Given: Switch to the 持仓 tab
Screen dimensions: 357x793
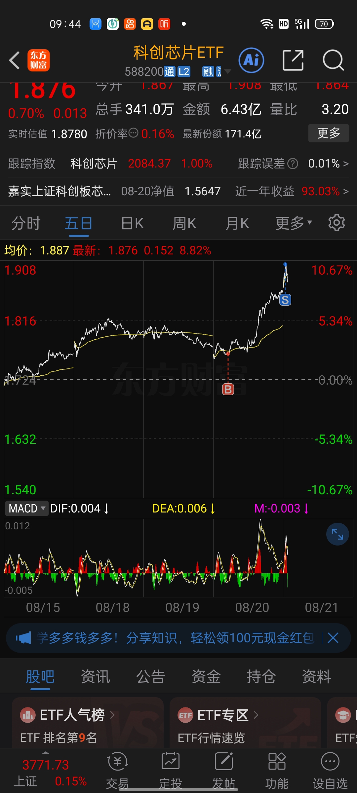Looking at the screenshot, I should [261, 676].
